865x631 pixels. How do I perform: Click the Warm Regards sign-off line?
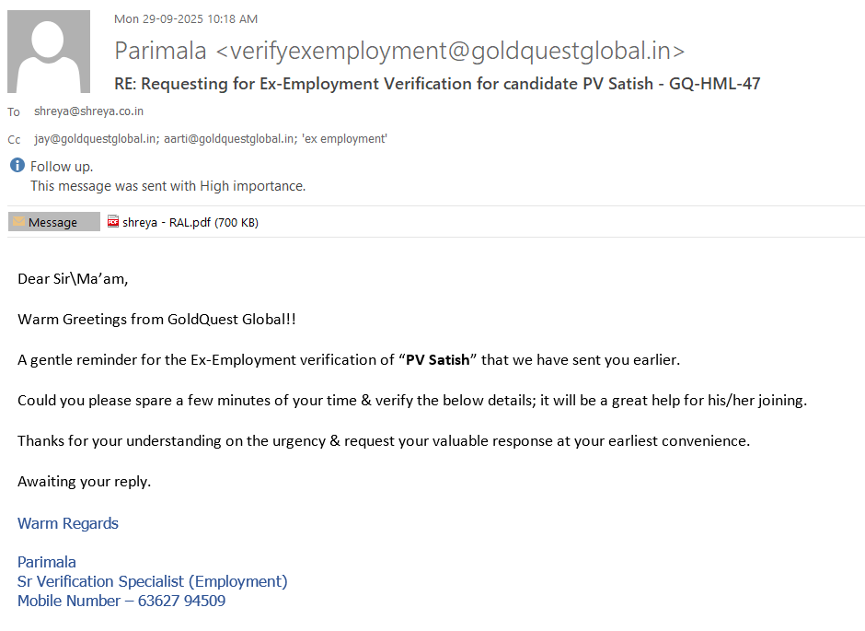(x=68, y=523)
